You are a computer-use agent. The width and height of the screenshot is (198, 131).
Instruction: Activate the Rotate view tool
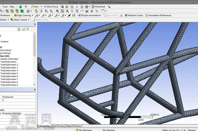click(36, 11)
